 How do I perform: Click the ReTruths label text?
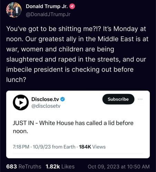pos(30,166)
